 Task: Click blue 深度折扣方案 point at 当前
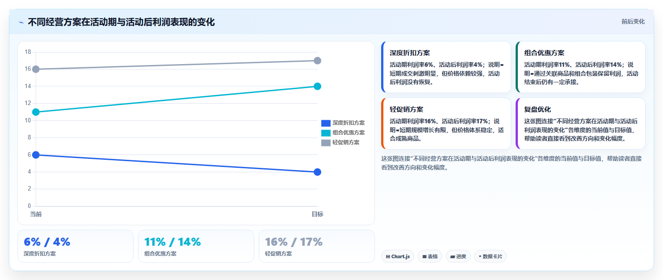36,155
